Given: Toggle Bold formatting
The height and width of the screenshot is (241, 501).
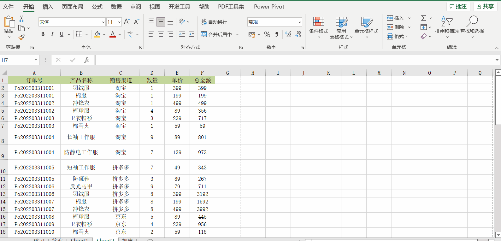Looking at the screenshot, I should [43, 34].
